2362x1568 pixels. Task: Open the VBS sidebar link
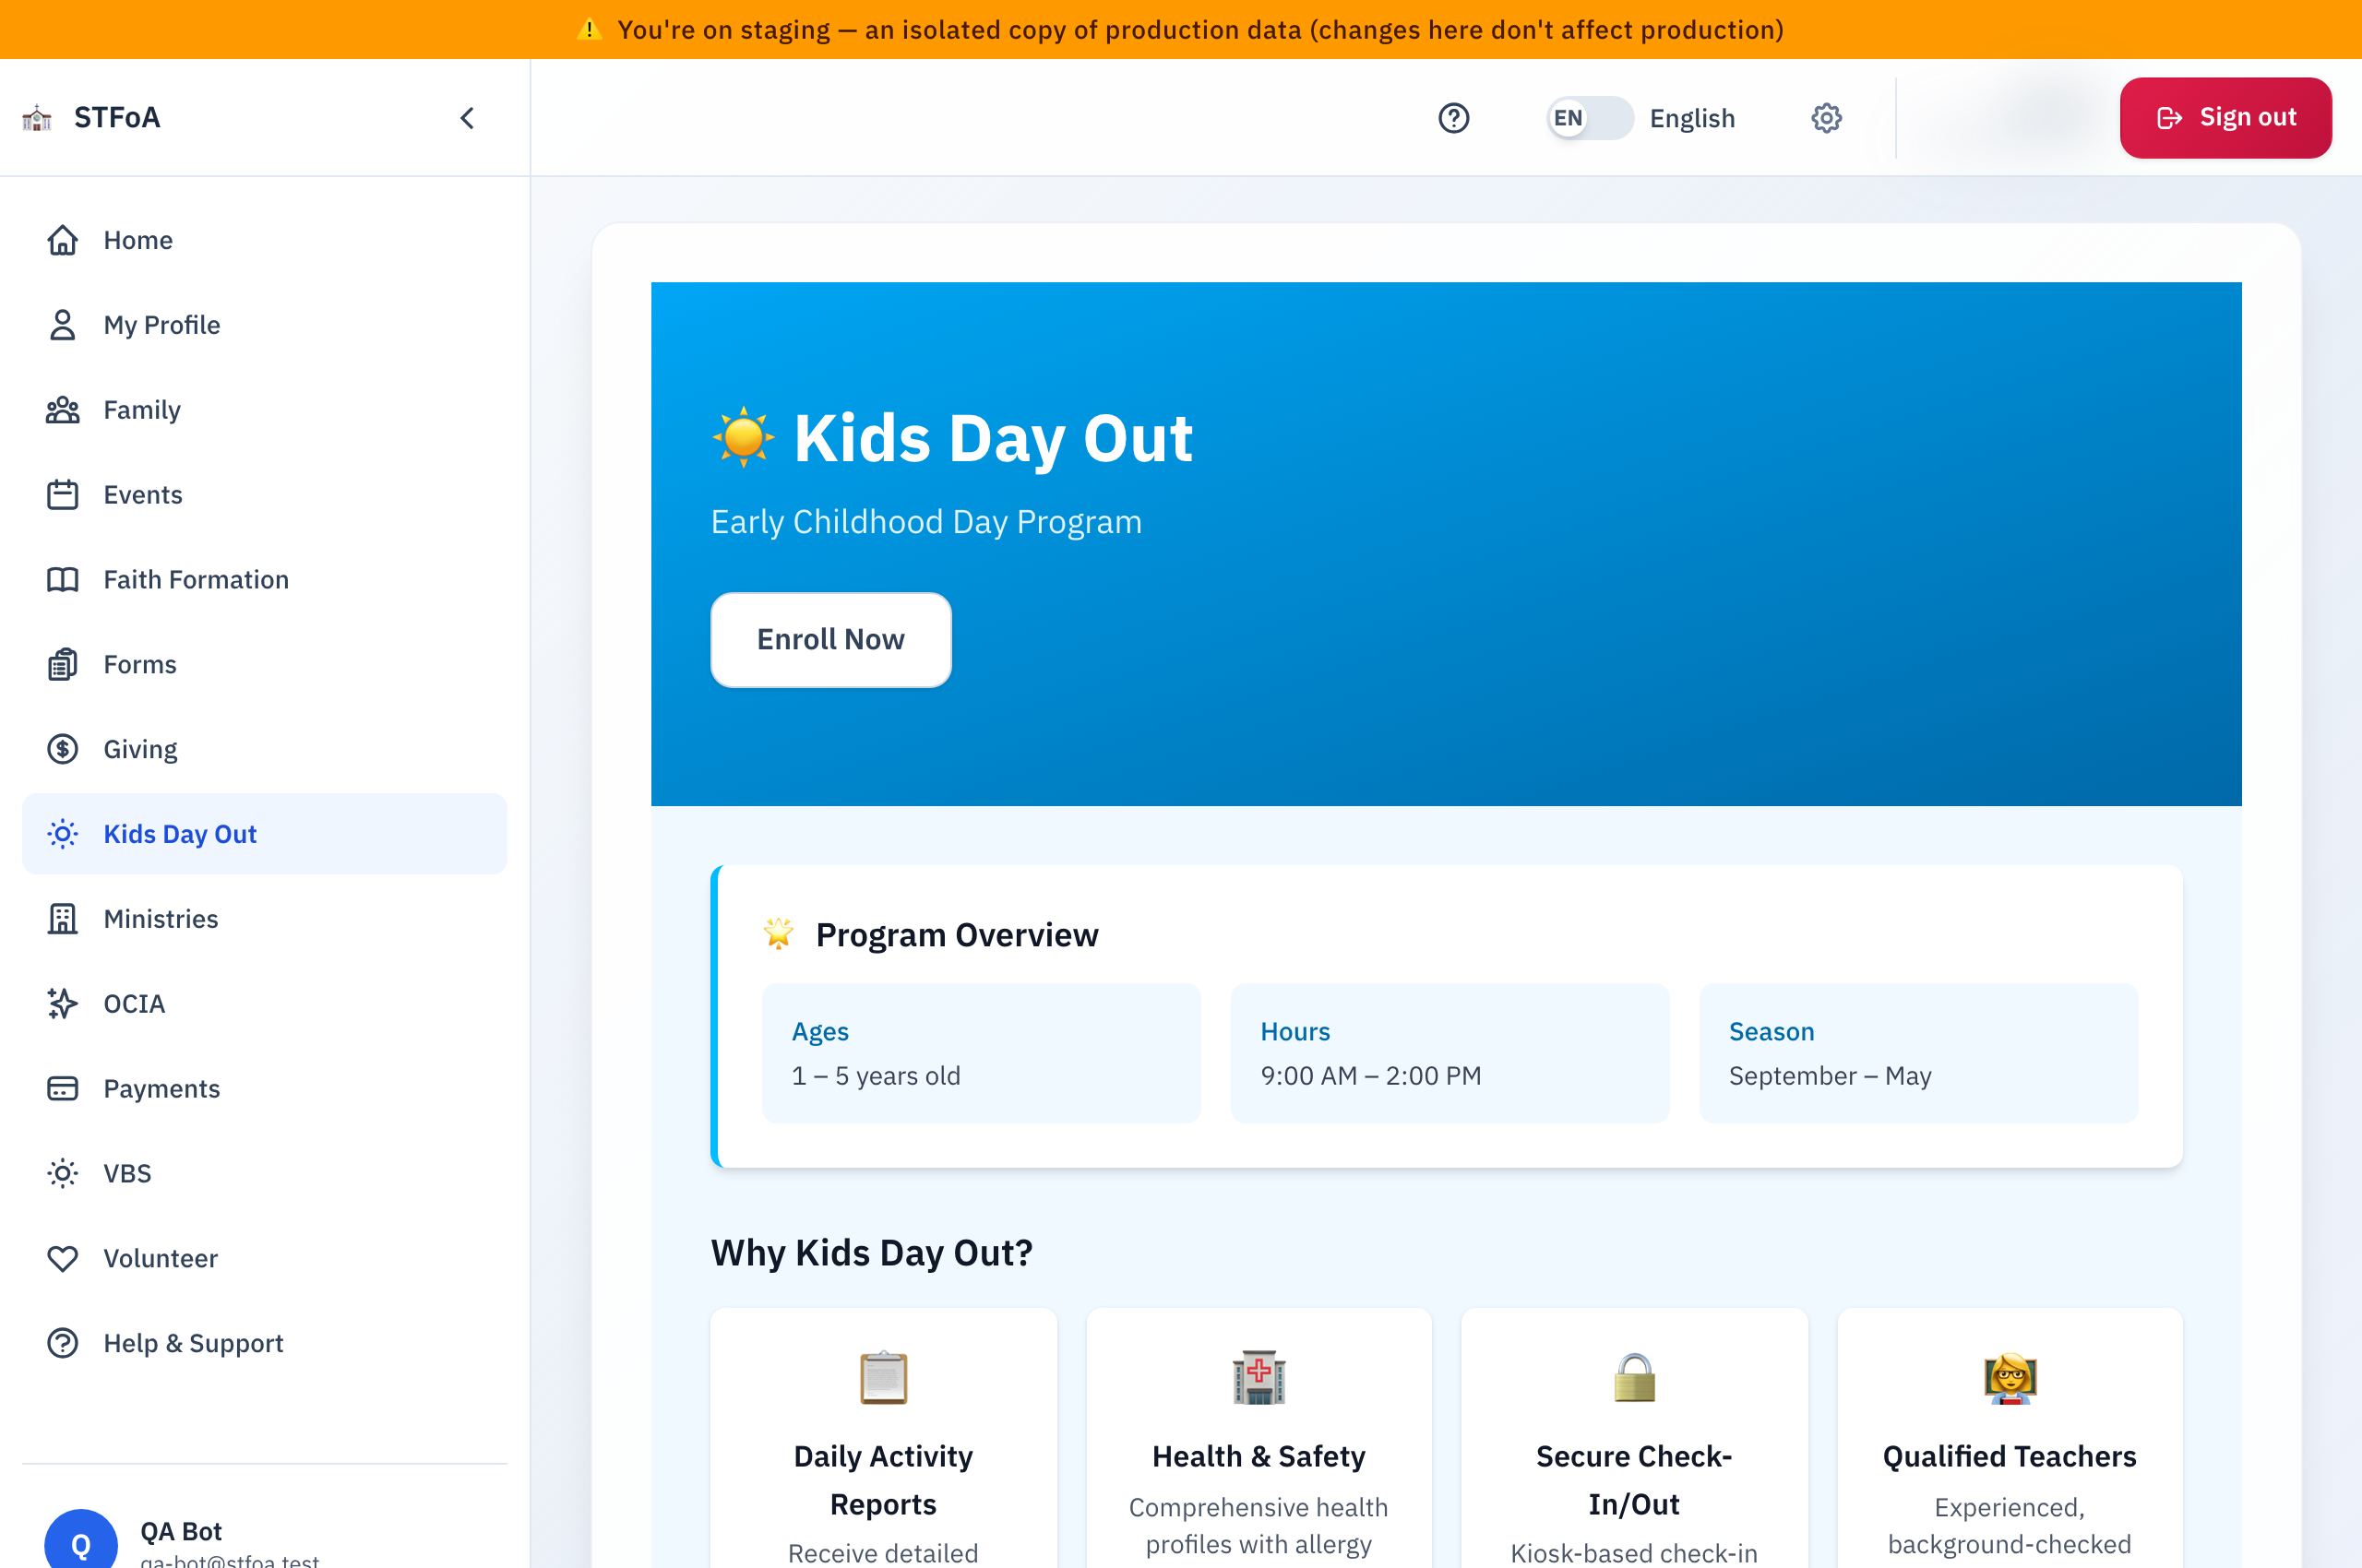click(x=264, y=1173)
